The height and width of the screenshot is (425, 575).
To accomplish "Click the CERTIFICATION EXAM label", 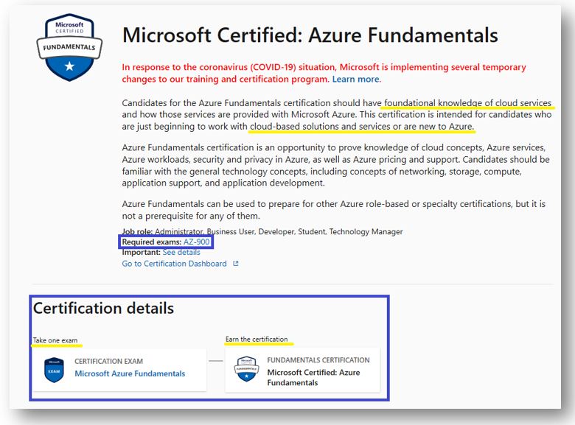I will click(x=109, y=361).
